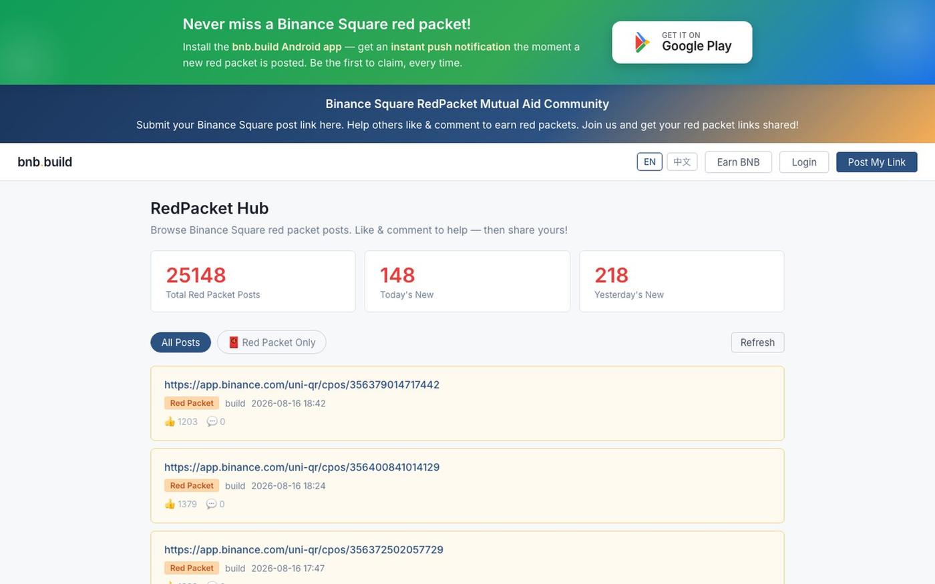This screenshot has height=584, width=935.
Task: Click the comment bubble icon on post 356379014717442
Action: point(212,422)
